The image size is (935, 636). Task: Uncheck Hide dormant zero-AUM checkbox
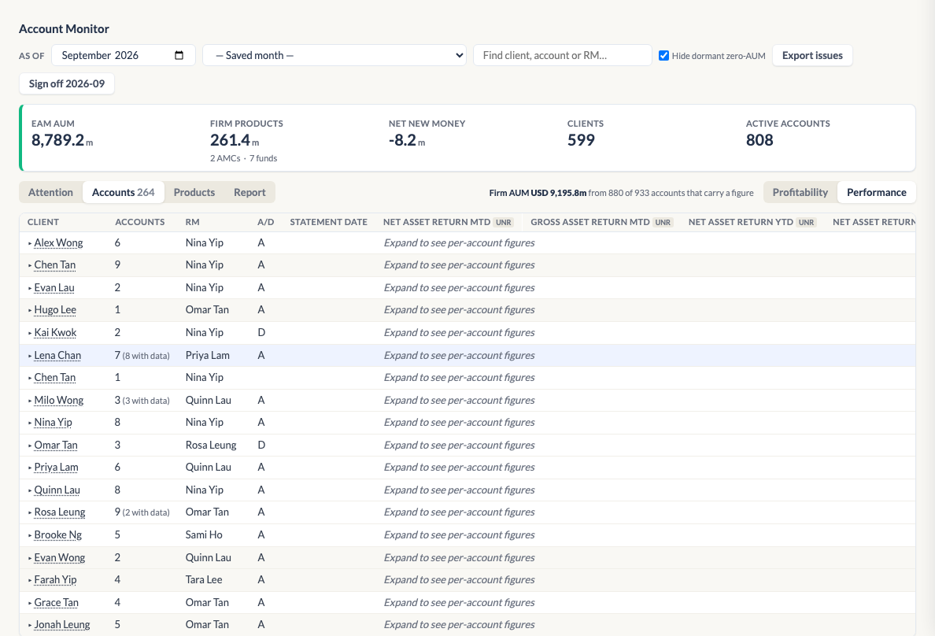click(663, 55)
